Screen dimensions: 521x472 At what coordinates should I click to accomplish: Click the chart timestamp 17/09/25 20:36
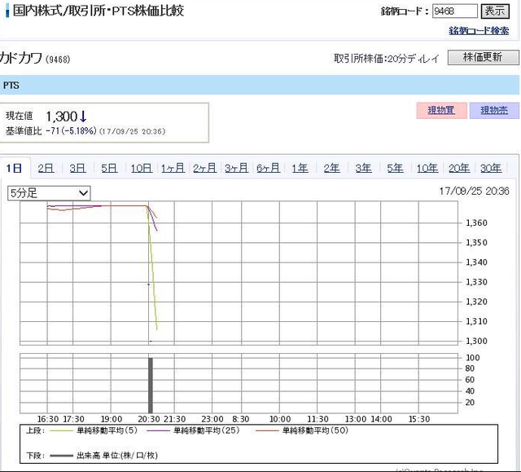click(474, 192)
